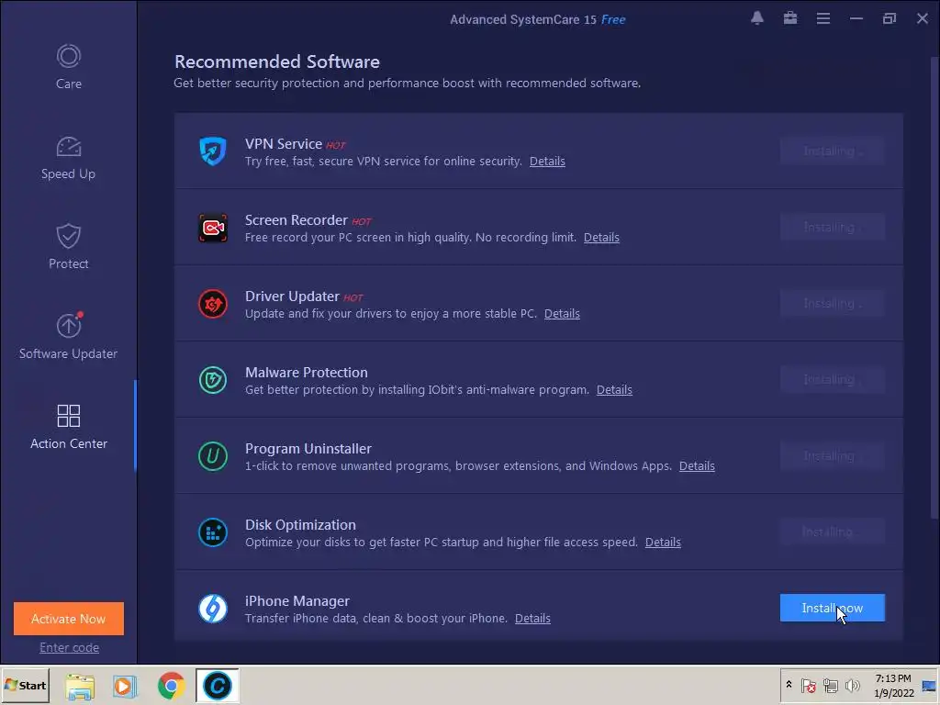Click the vertical scrollbar of the software list

(x=934, y=287)
